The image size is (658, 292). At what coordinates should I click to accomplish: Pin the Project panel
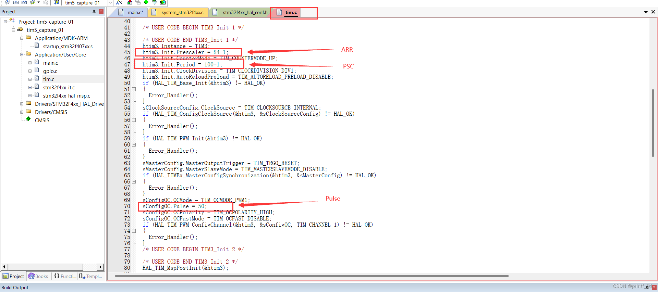(x=94, y=12)
